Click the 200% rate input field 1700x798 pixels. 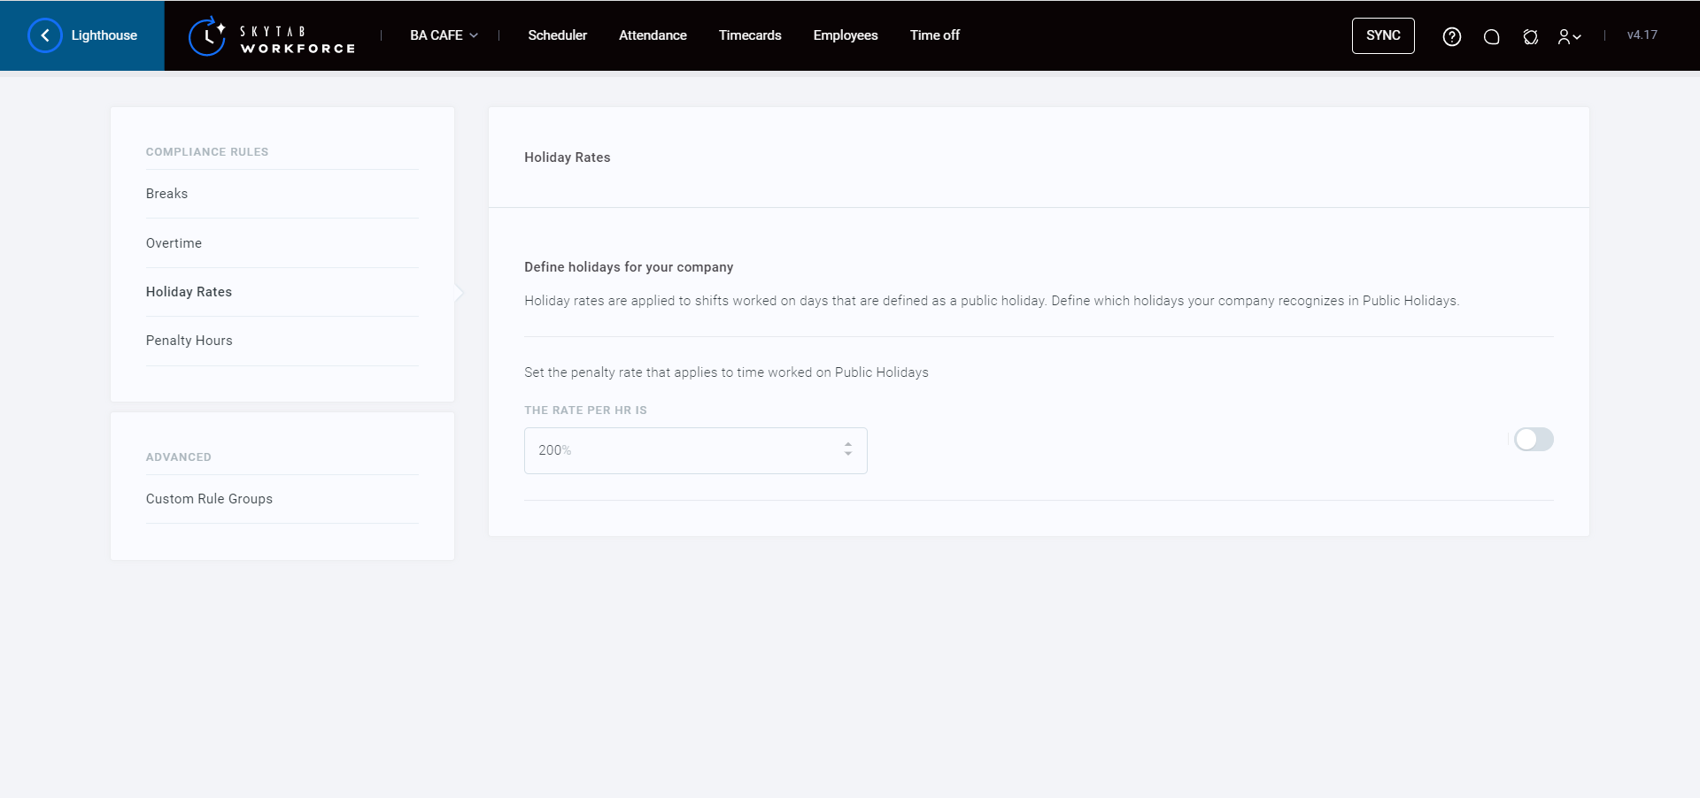point(682,450)
